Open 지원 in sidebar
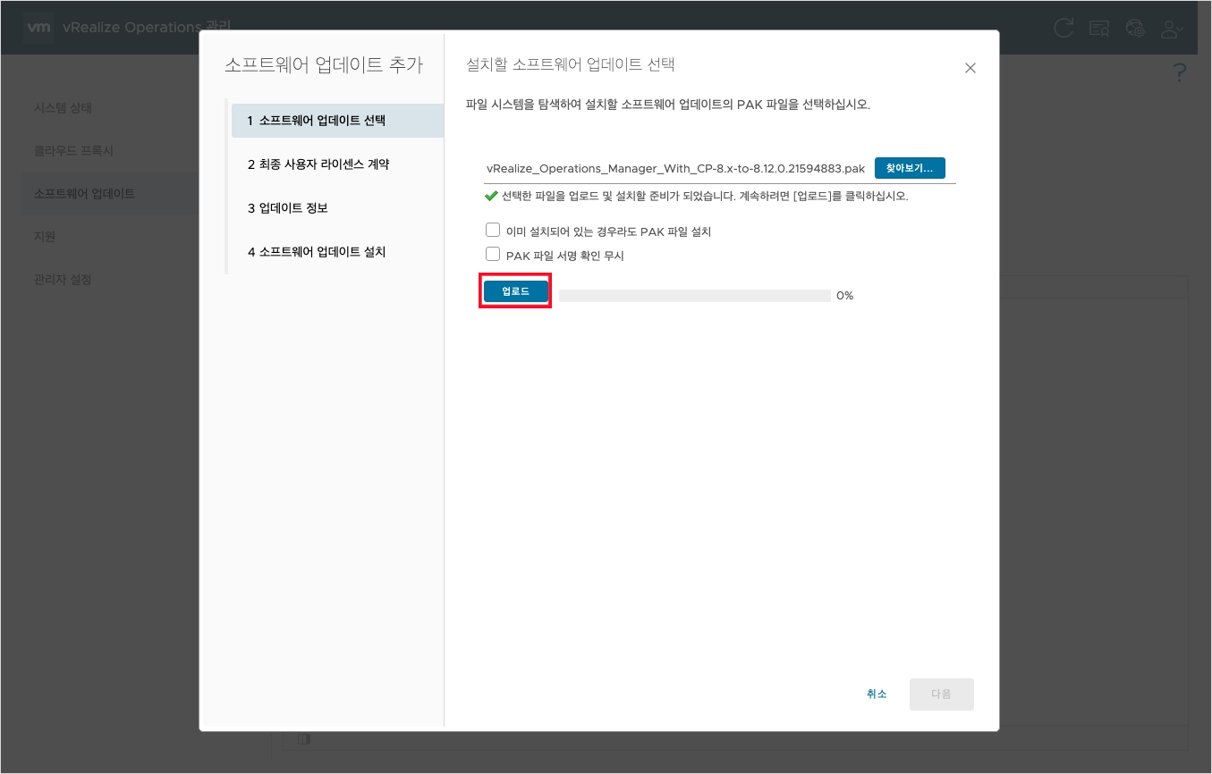This screenshot has height=774, width=1212. tap(45, 237)
